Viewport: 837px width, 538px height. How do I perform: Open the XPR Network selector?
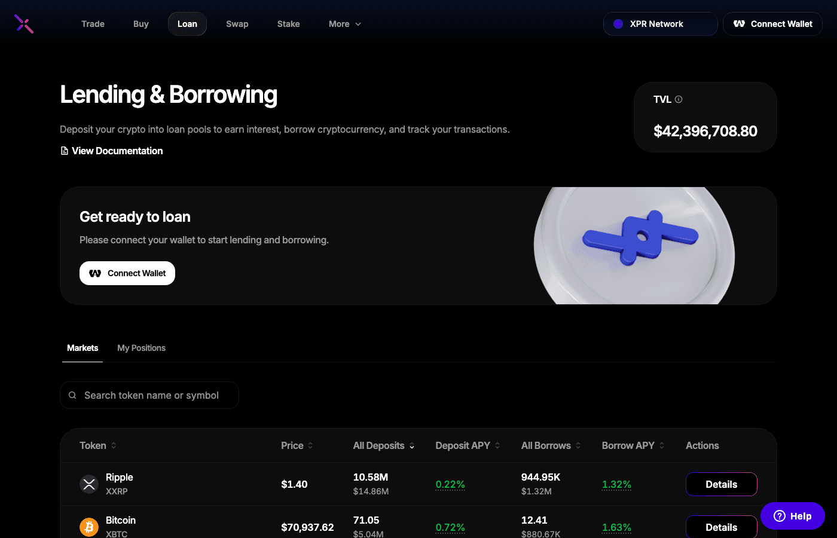(660, 24)
